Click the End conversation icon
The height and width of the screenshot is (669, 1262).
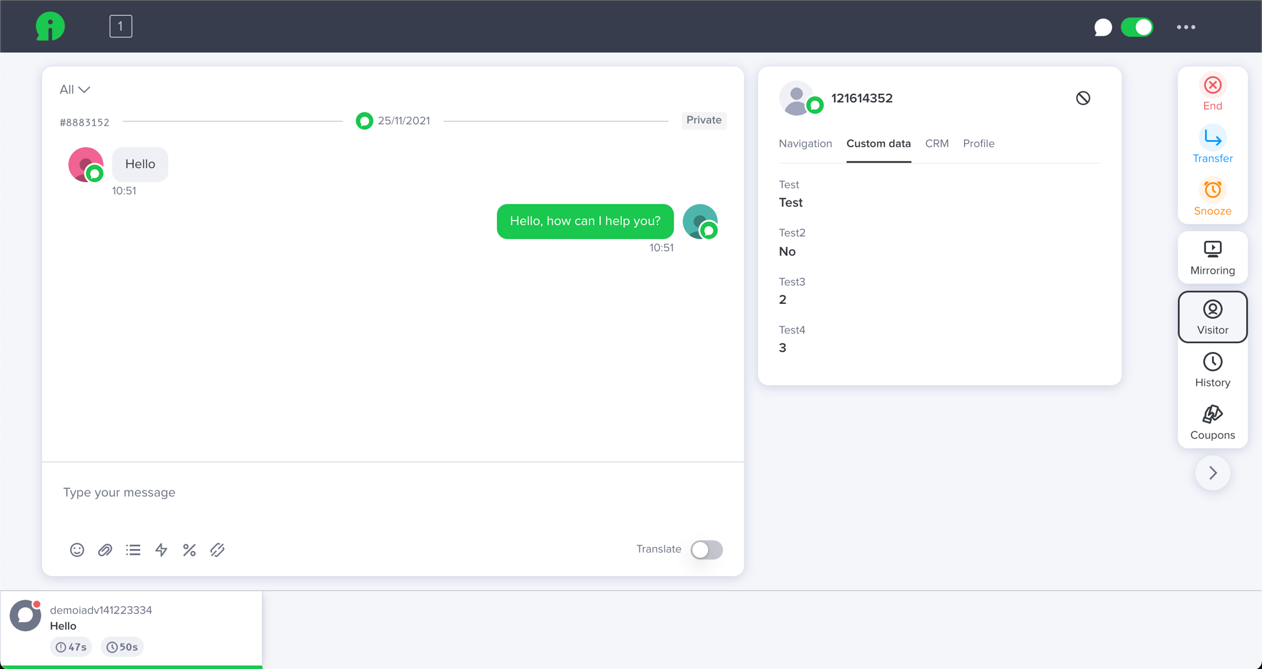[x=1212, y=85]
